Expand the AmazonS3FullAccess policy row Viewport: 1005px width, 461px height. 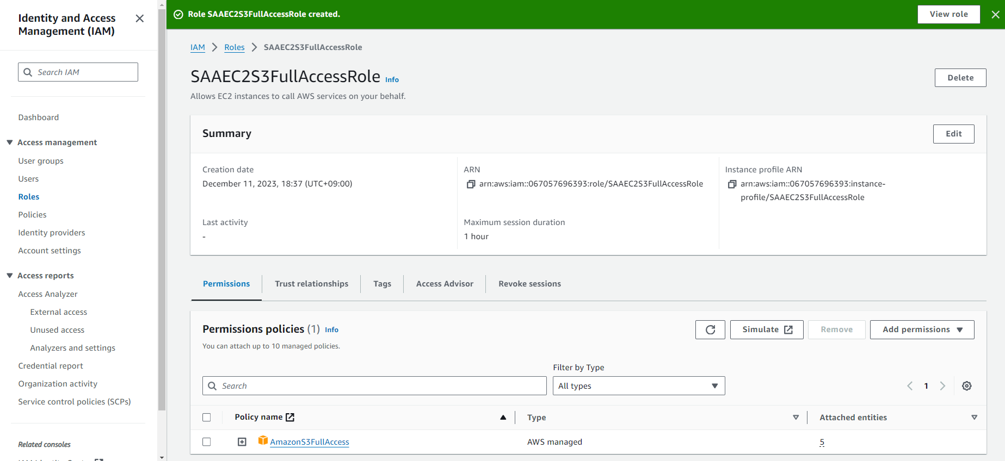click(x=242, y=442)
